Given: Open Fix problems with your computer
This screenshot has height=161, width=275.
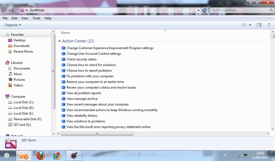Looking at the screenshot, I should [x=90, y=76].
